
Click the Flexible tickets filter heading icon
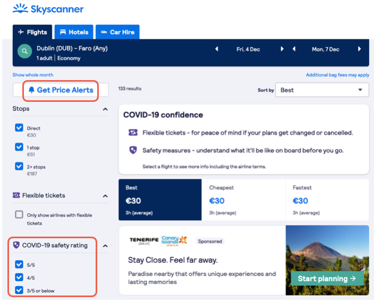16,195
